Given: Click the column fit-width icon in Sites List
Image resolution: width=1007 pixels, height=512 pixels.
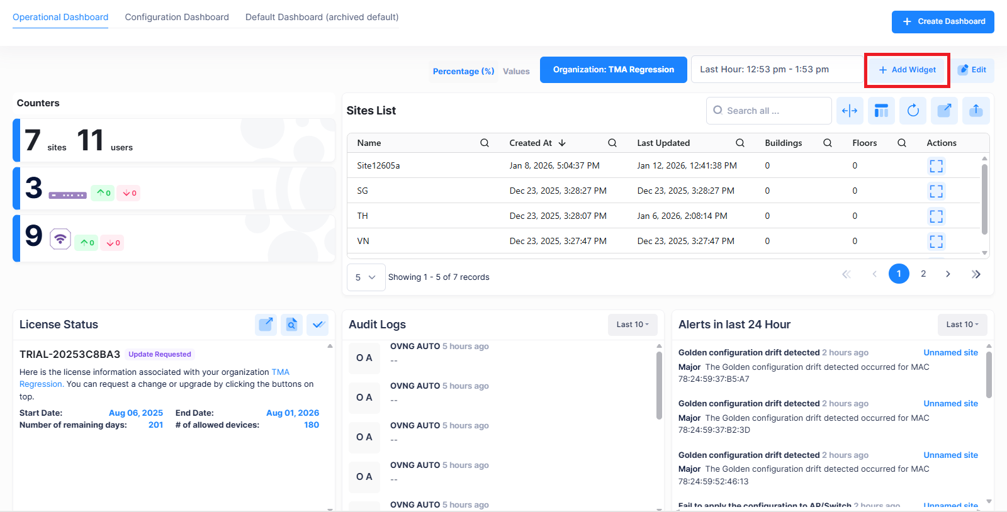Looking at the screenshot, I should click(850, 111).
